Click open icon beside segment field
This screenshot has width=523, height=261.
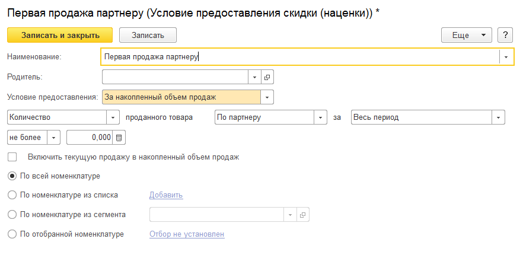coord(302,215)
